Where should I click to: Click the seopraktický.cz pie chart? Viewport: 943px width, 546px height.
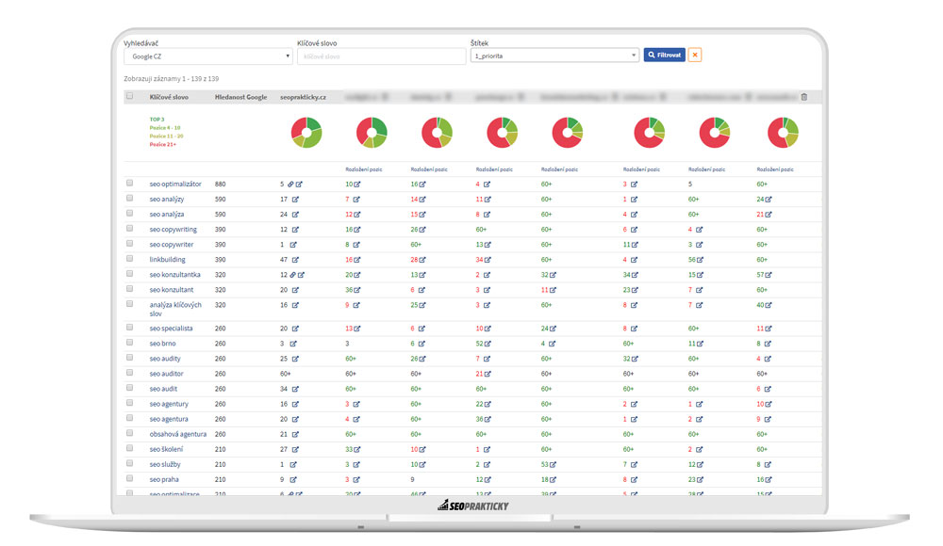[x=306, y=133]
